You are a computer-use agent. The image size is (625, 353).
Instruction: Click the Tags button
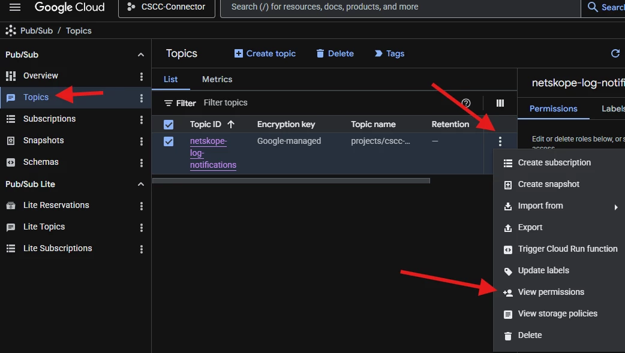coord(389,53)
